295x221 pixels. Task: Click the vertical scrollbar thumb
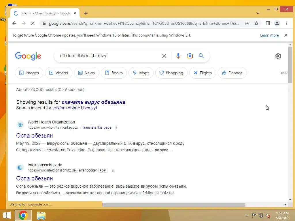coord(290,64)
